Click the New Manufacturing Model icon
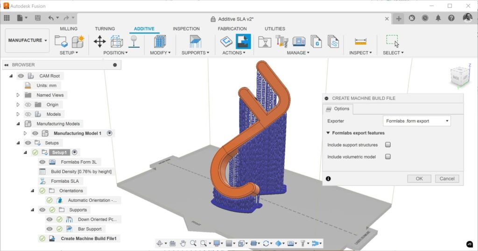Screen dimensions: 478x251 coord(78,41)
